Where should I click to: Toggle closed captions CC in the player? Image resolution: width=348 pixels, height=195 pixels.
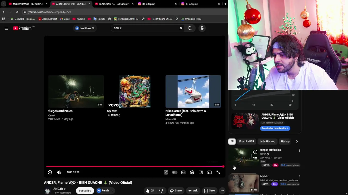pos(184,172)
